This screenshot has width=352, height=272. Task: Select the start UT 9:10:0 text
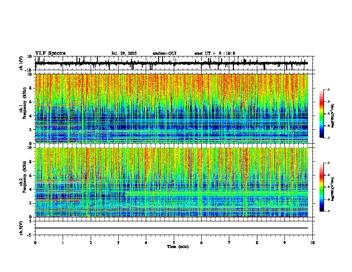pos(215,53)
